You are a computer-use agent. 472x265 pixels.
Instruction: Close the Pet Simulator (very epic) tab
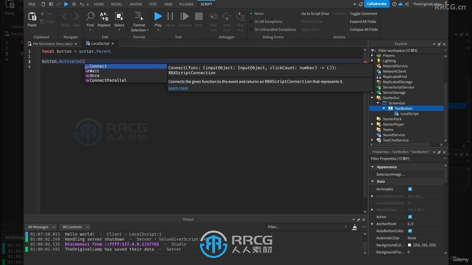pos(76,43)
